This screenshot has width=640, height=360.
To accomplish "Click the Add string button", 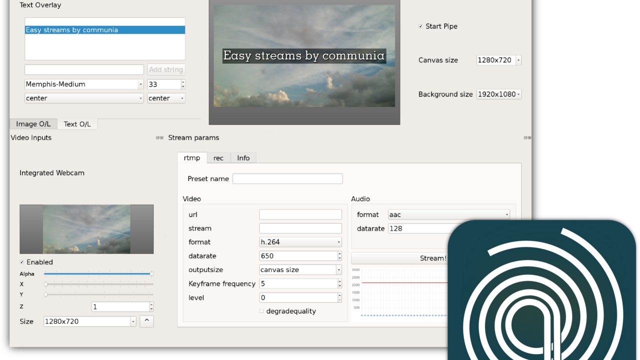I will (x=166, y=69).
